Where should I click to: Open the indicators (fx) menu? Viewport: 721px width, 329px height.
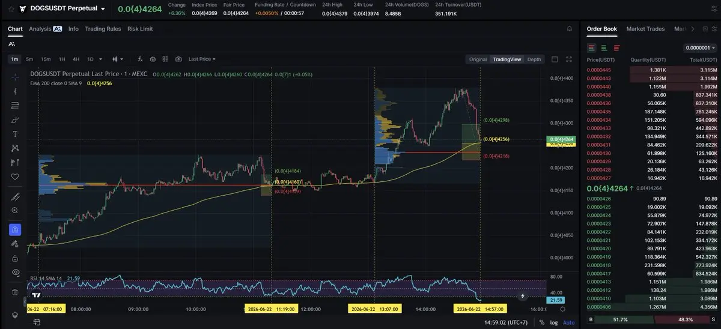coord(140,59)
